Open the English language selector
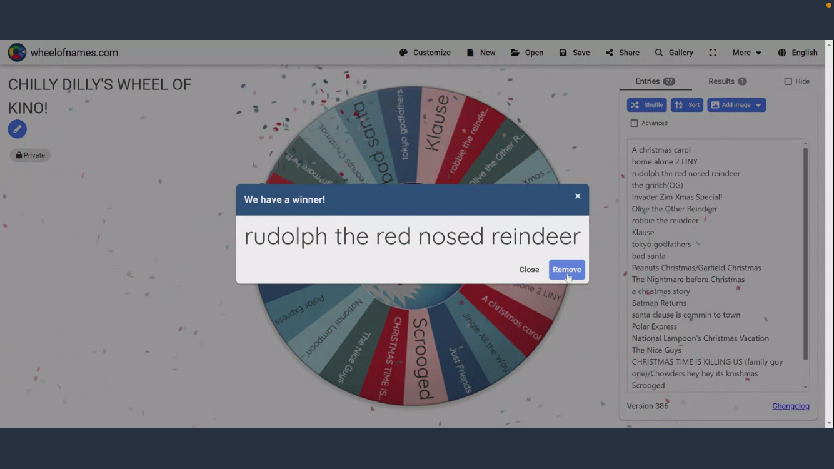Image resolution: width=834 pixels, height=469 pixels. 798,53
